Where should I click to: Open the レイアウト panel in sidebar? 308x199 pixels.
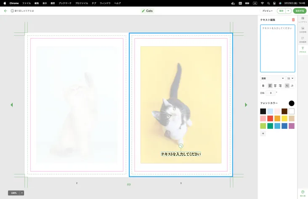[x=303, y=19]
